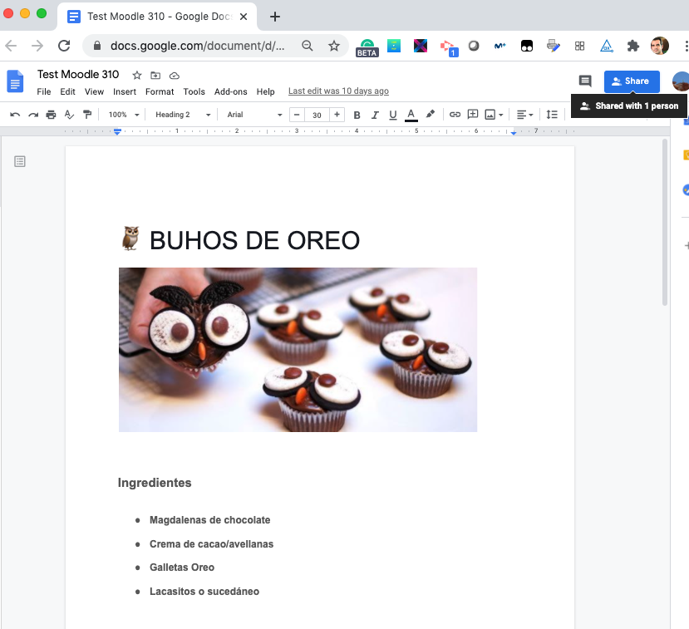Decrease font size with minus button
The width and height of the screenshot is (689, 629).
click(297, 115)
